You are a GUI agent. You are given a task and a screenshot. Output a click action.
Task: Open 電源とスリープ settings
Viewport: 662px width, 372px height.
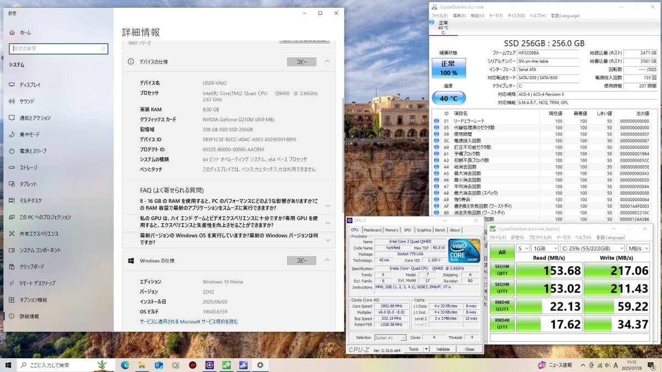pyautogui.click(x=33, y=151)
